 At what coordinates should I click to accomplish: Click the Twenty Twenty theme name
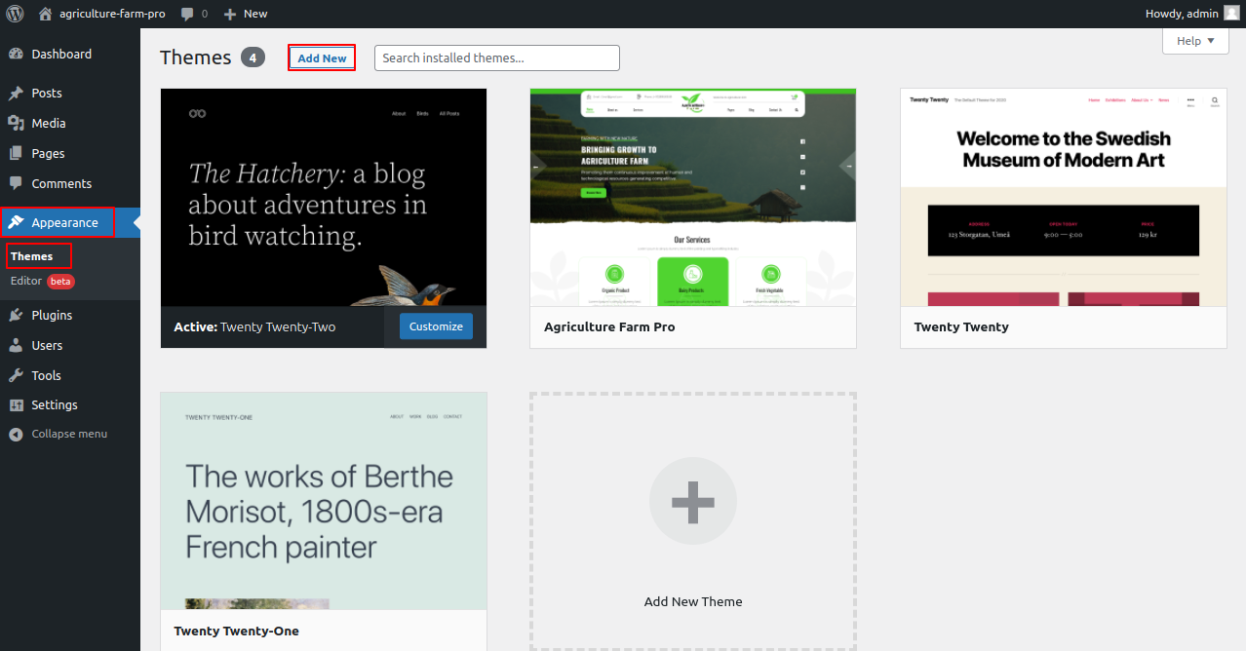tap(961, 326)
